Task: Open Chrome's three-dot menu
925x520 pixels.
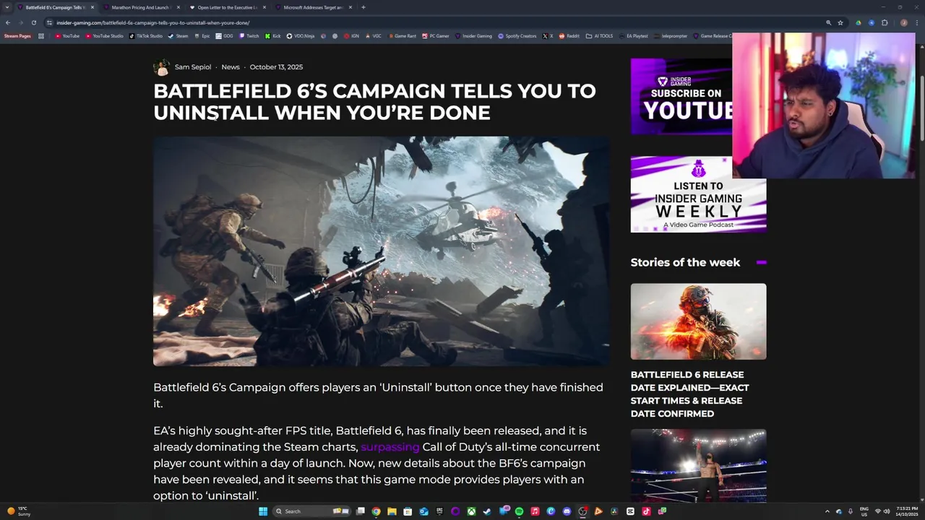Action: point(916,22)
